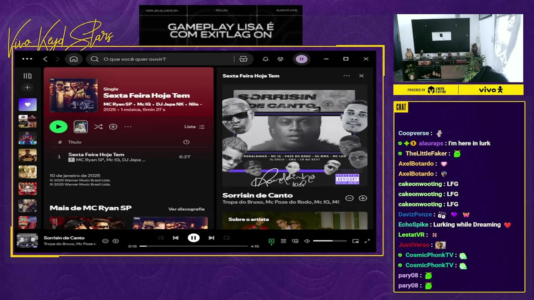
Task: Toggle the queue view
Action: pos(283,241)
